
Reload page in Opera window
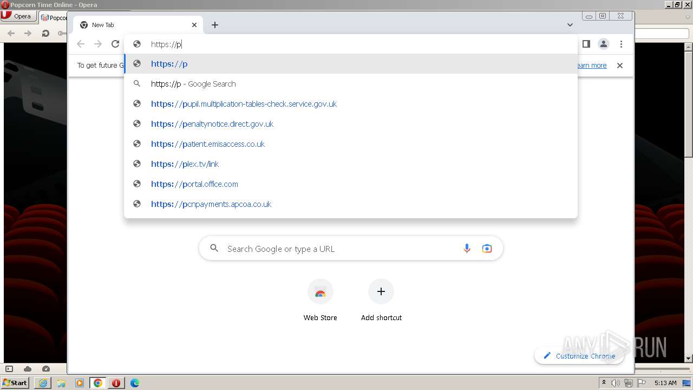click(45, 34)
